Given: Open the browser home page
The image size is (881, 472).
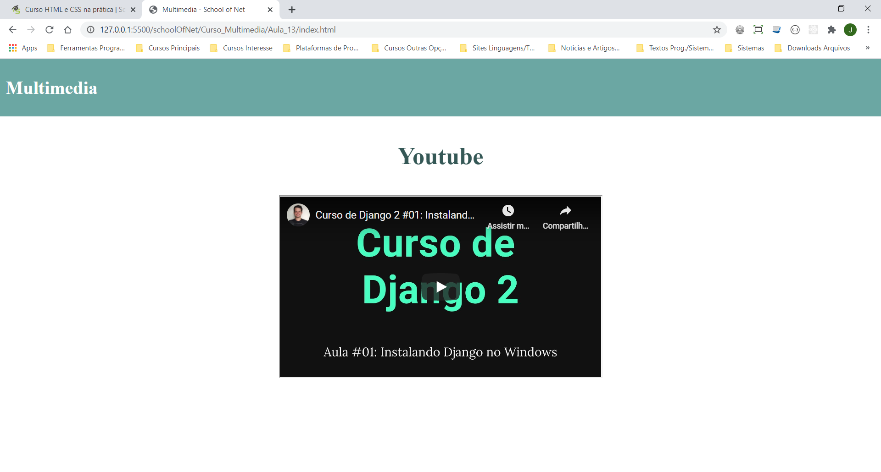Looking at the screenshot, I should (67, 30).
